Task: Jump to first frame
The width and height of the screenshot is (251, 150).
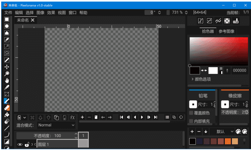Action: pos(121,117)
